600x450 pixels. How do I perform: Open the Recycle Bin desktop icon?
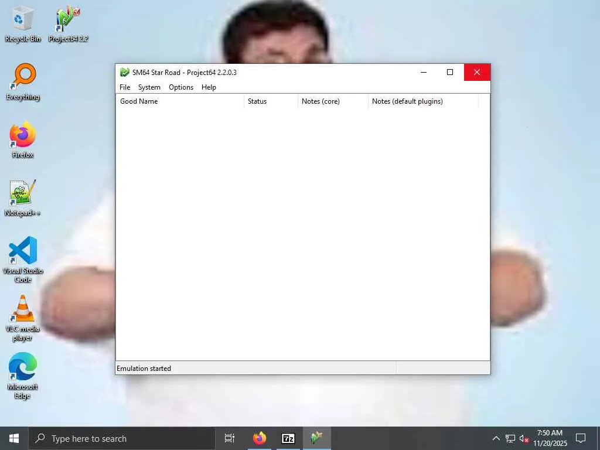23,24
